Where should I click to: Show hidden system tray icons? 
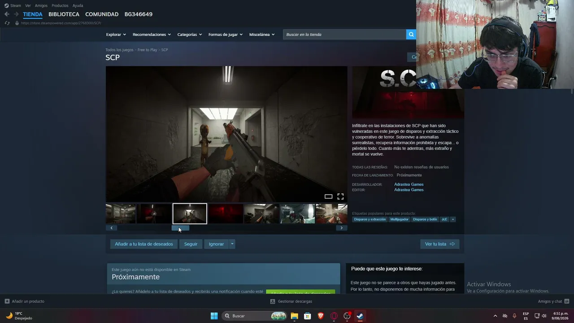pyautogui.click(x=495, y=316)
